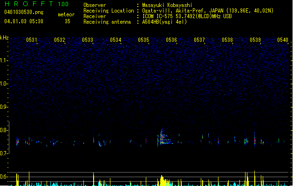This screenshot has height=186, width=293.
Task: Click the 1.1 kHz frequency axis label
Action: click(x=4, y=60)
